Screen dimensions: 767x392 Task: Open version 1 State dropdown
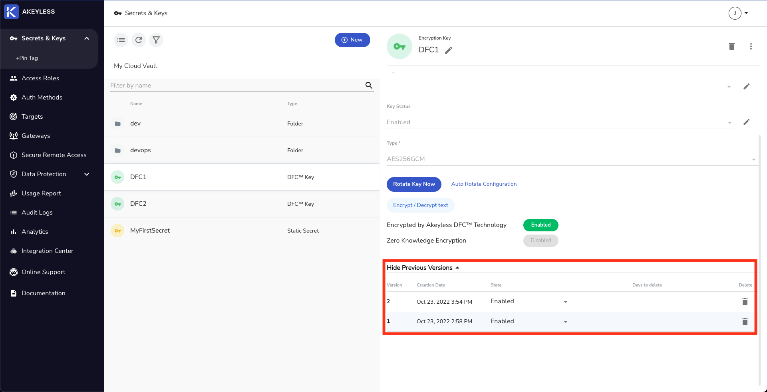566,322
